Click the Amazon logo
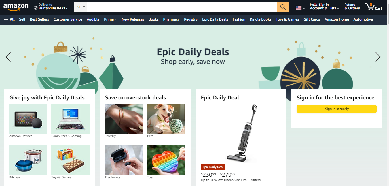The height and width of the screenshot is (186, 389). pyautogui.click(x=16, y=7)
